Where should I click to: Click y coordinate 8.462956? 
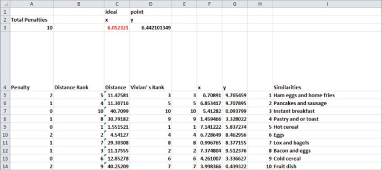[x=235, y=134]
